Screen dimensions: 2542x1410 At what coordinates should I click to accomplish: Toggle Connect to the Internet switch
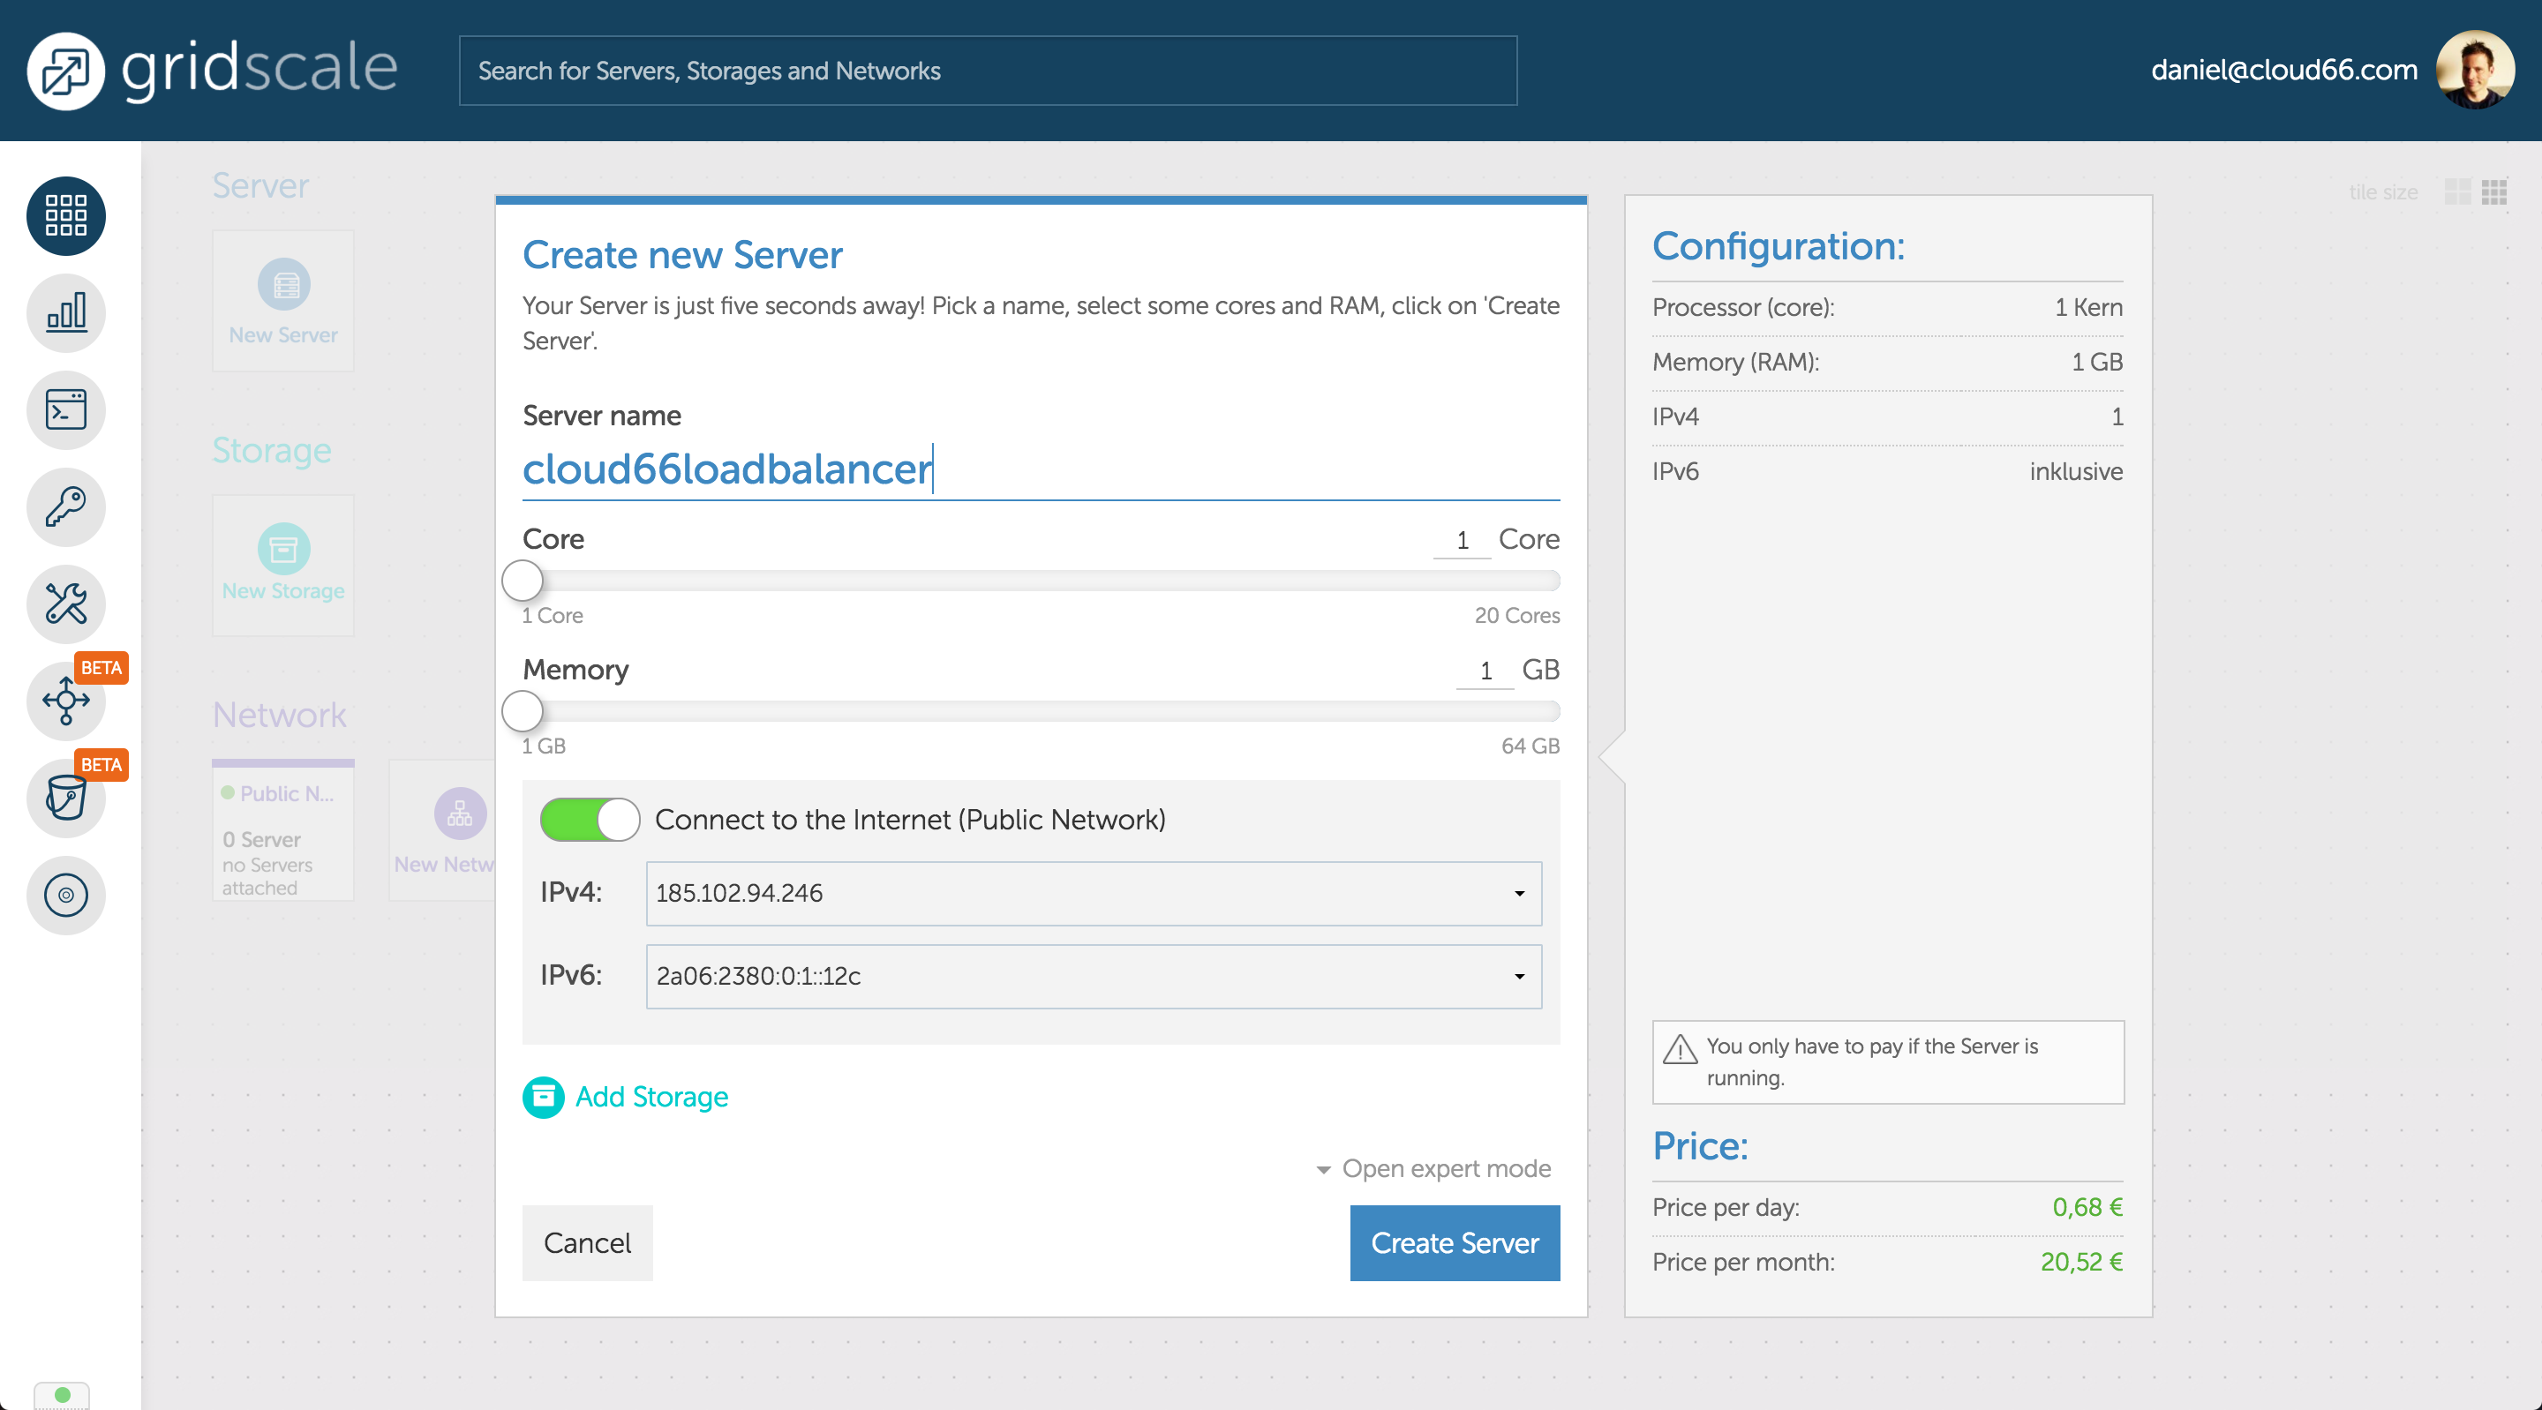pos(590,820)
